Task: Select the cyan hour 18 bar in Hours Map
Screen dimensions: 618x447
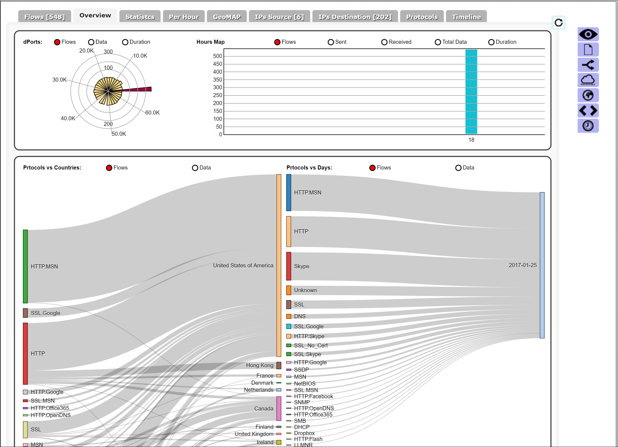Action: (471, 92)
